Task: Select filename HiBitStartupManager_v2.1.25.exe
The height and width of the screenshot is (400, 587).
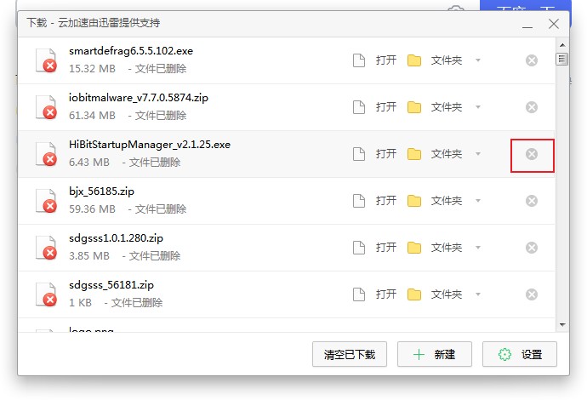Action: [x=150, y=145]
